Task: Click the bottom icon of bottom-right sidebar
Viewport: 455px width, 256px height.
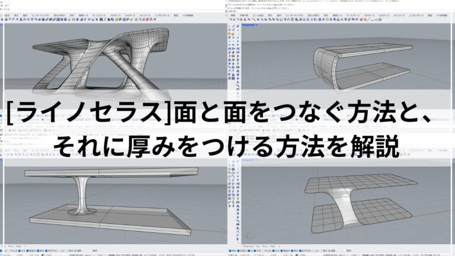Action: pyautogui.click(x=238, y=240)
